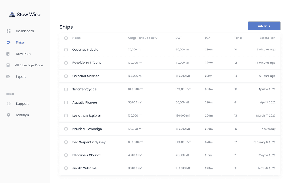
Task: Click the New Plan calendar icon
Action: 8,54
